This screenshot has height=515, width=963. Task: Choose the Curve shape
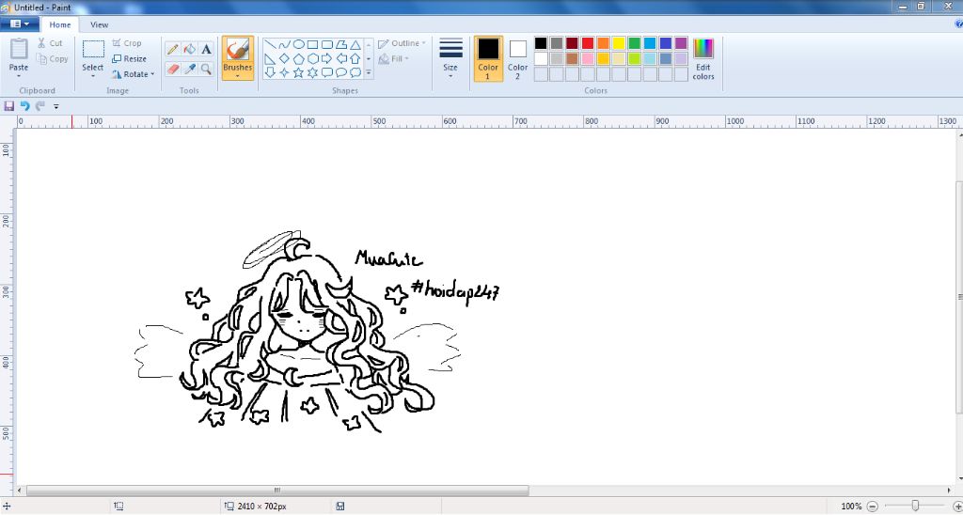pos(284,44)
